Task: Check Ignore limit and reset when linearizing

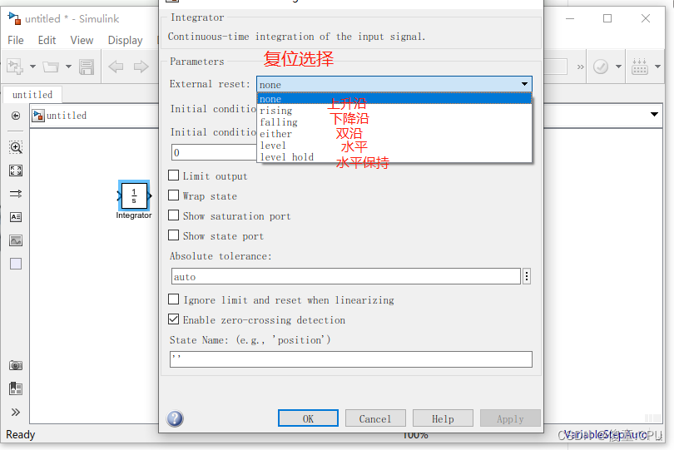Action: tap(174, 299)
